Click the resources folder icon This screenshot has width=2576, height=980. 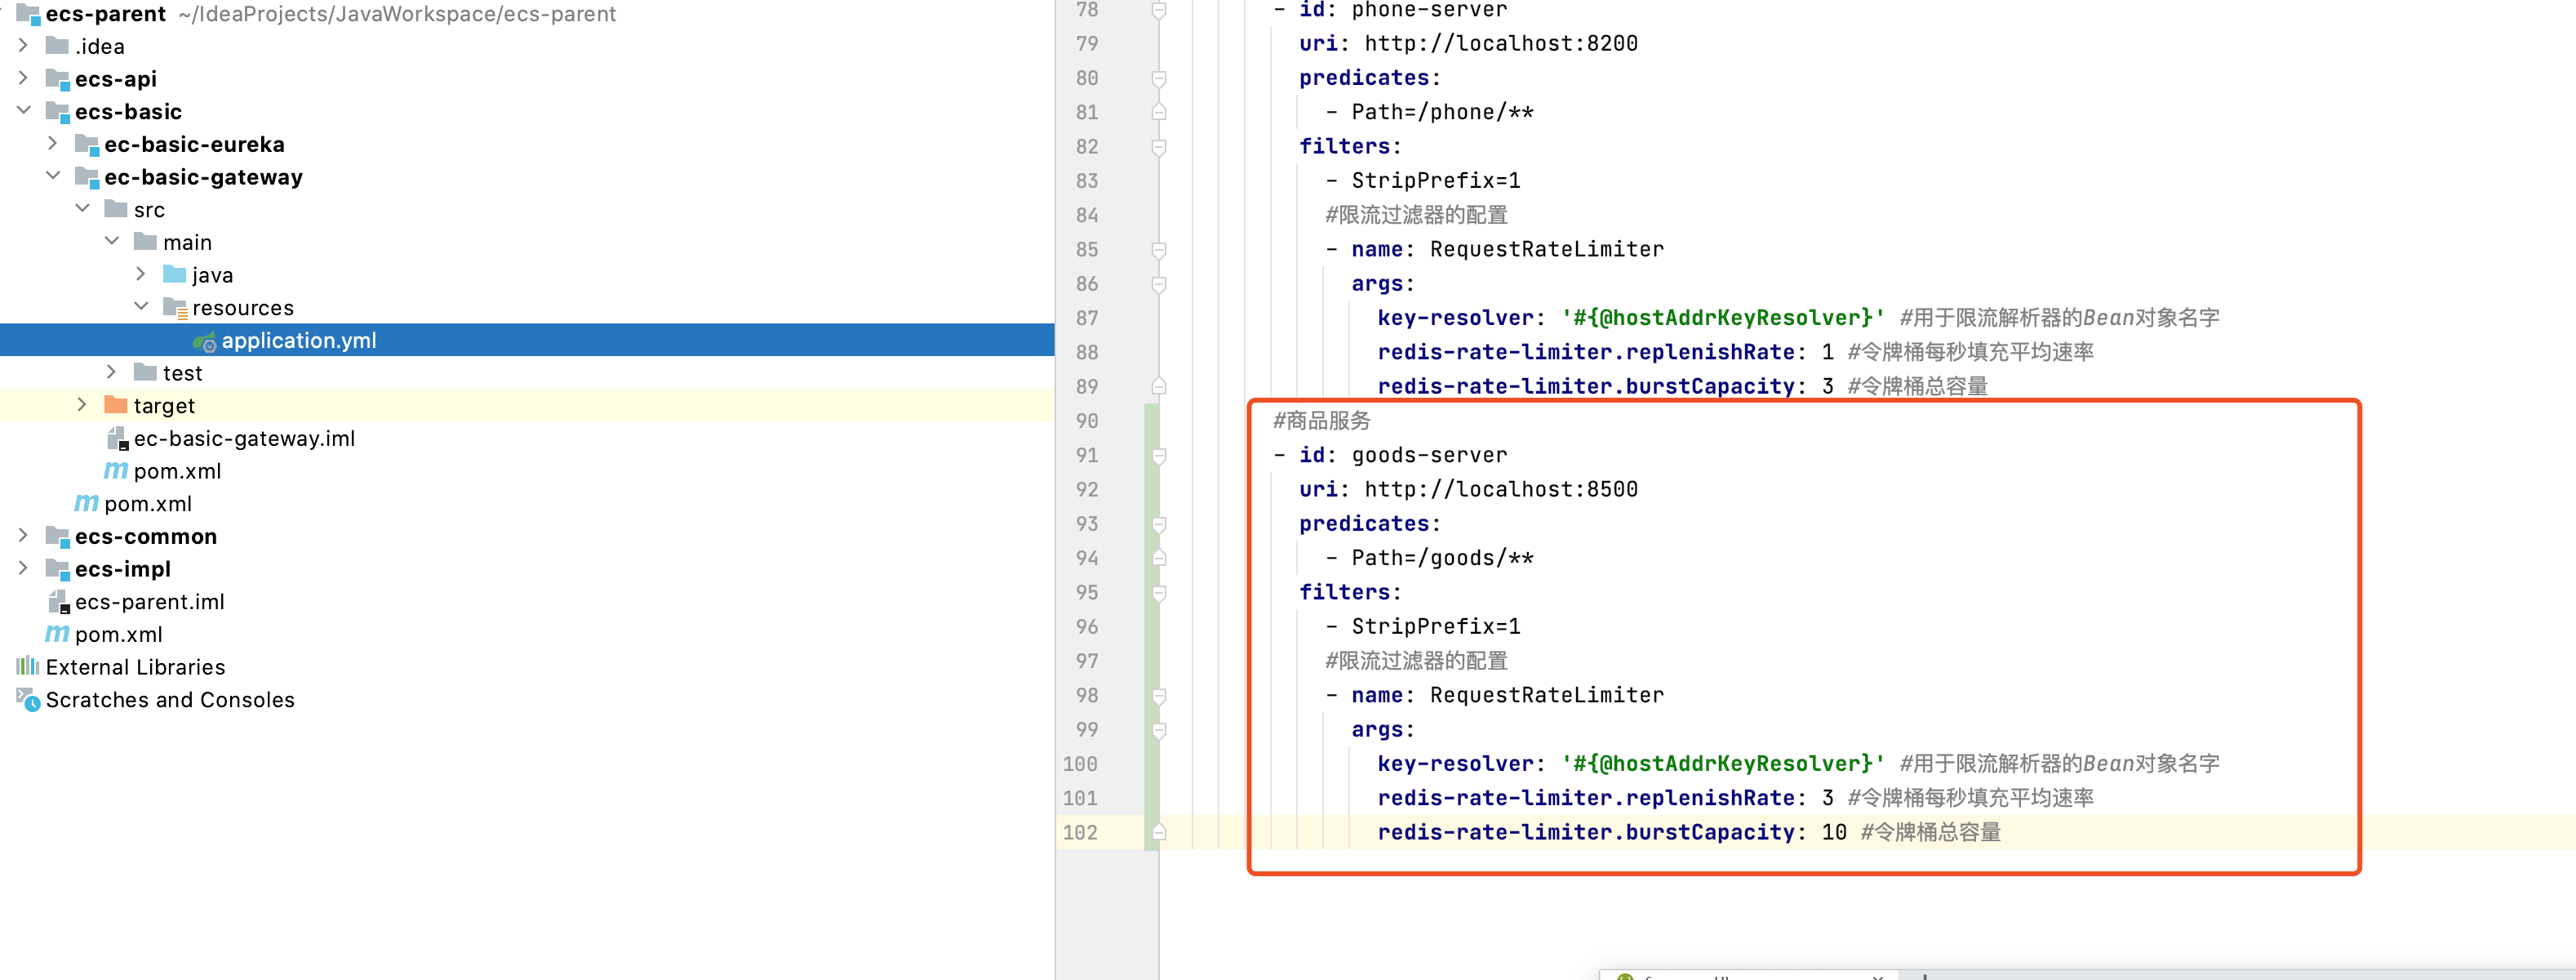(x=175, y=309)
